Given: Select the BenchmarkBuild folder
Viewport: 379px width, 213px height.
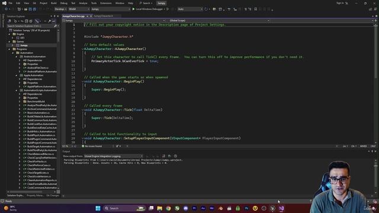Looking at the screenshot, I should (36, 102).
